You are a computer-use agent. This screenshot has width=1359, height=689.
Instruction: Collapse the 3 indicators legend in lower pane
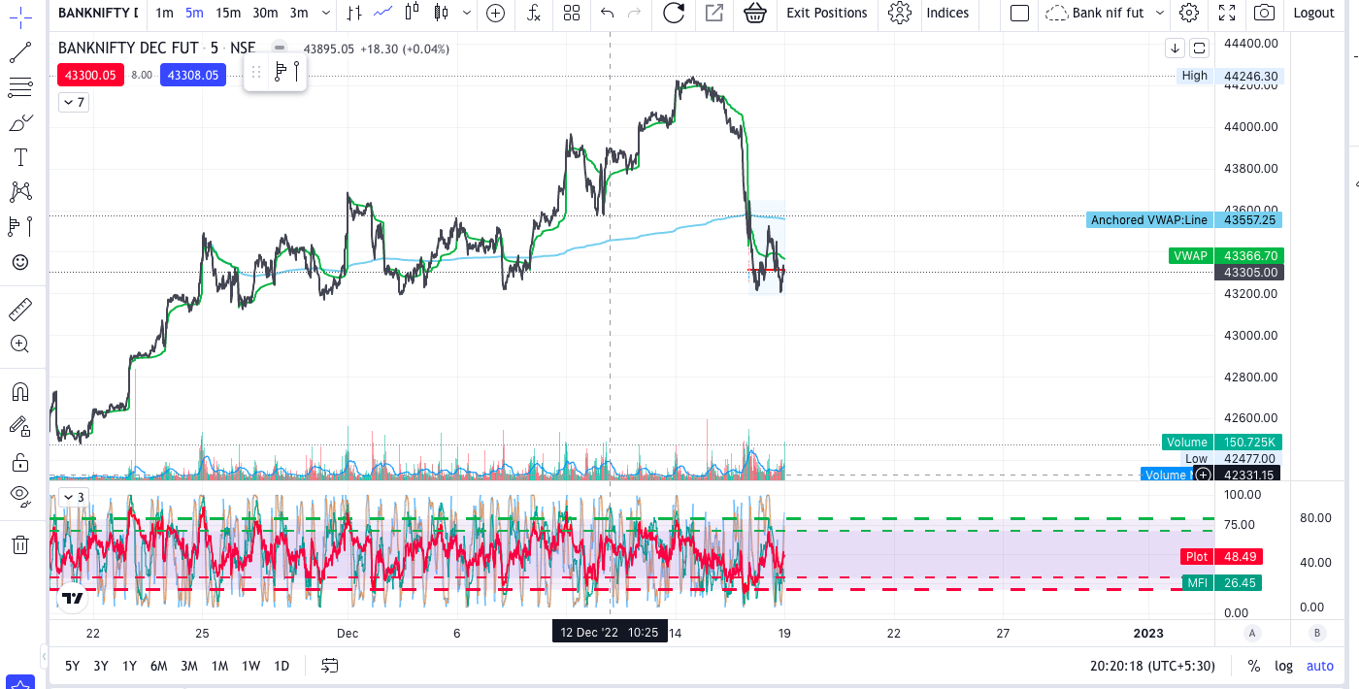74,497
